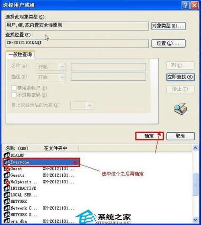Screen dimensions: 201x225
Task: Open the 描述 condition dropdown
Action: pyautogui.click(x=51, y=77)
